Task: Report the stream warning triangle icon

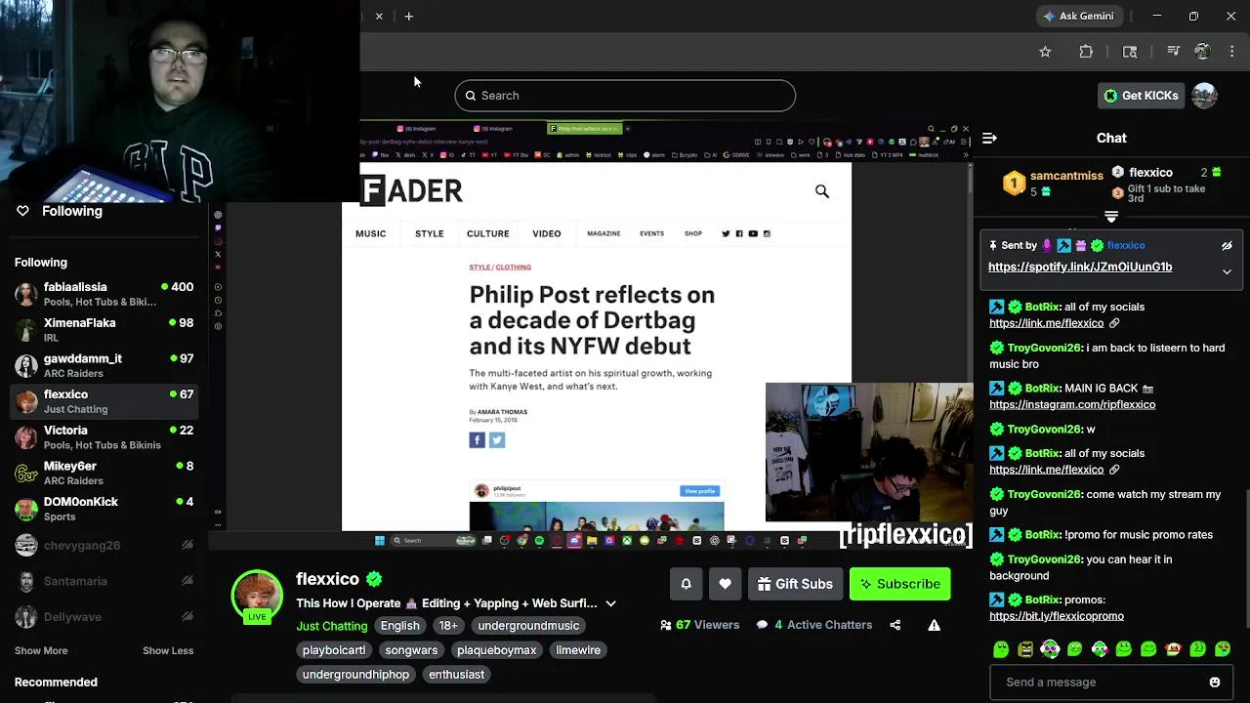Action: tap(934, 625)
